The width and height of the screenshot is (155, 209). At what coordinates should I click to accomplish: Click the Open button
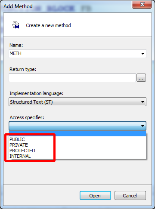click(95, 196)
